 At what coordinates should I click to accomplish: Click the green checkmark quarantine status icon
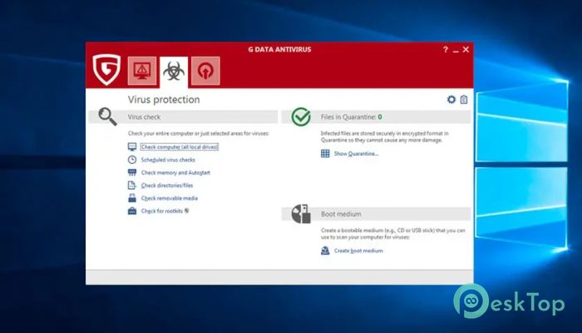tap(301, 117)
